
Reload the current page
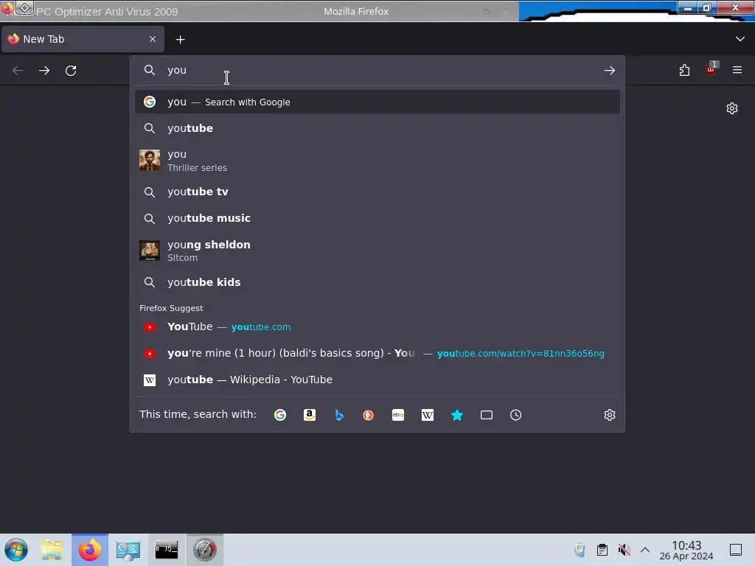(x=71, y=71)
